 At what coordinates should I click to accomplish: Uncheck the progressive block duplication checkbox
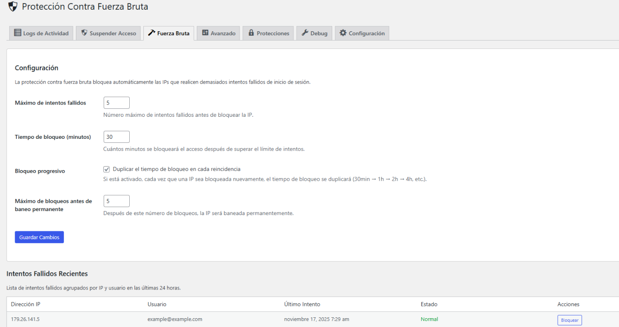[x=107, y=169]
